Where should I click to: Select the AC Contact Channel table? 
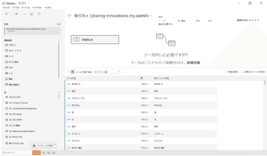(x=18, y=103)
